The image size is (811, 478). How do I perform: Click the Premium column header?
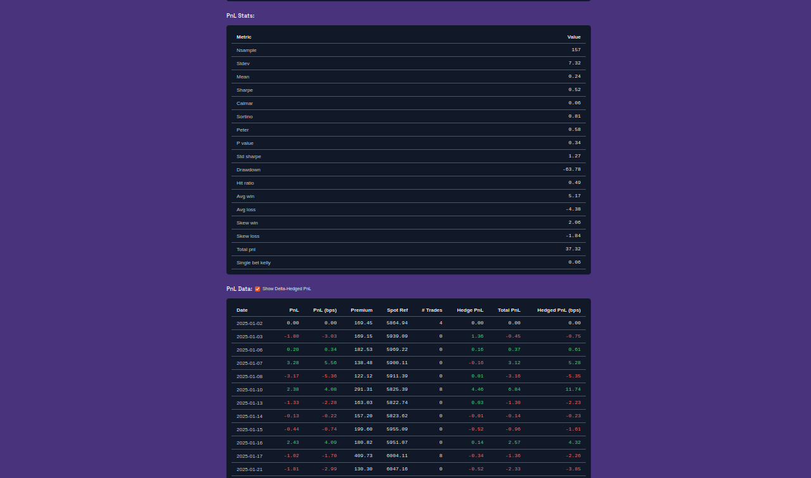(362, 310)
